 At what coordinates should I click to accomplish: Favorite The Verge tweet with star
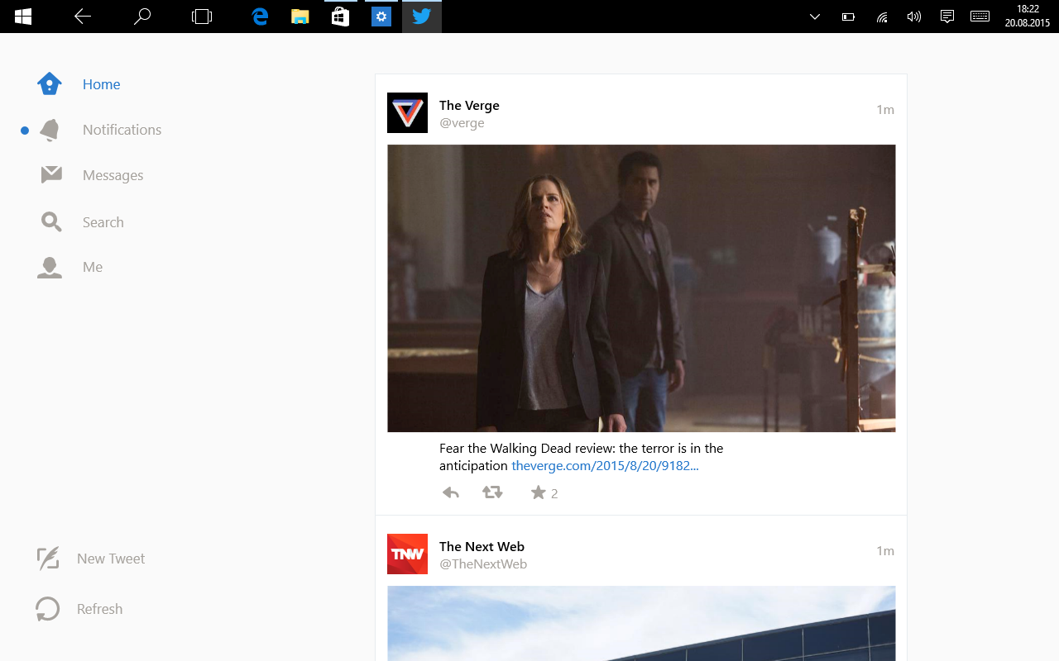point(538,492)
